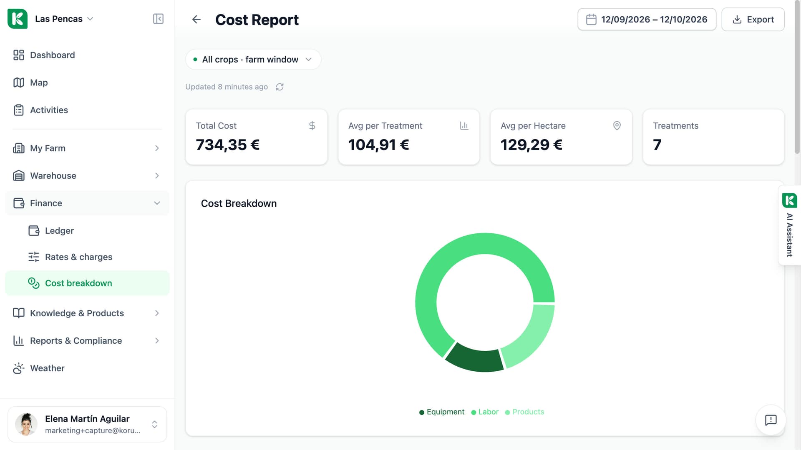Open the Map icon in sidebar
This screenshot has width=801, height=450.
pyautogui.click(x=19, y=82)
